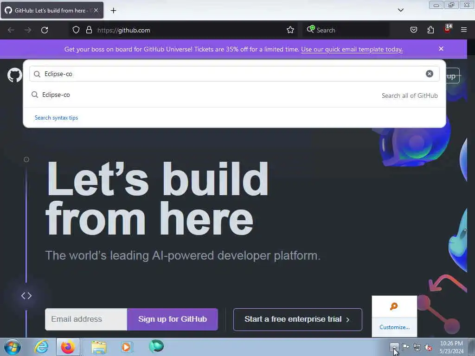
Task: Open network status tray icon
Action: (x=417, y=348)
